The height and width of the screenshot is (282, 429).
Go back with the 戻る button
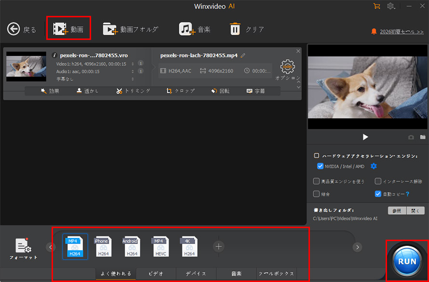pos(22,29)
